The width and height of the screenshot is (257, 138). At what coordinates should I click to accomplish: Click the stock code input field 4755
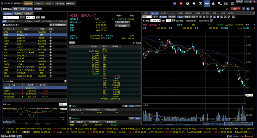tap(11, 17)
